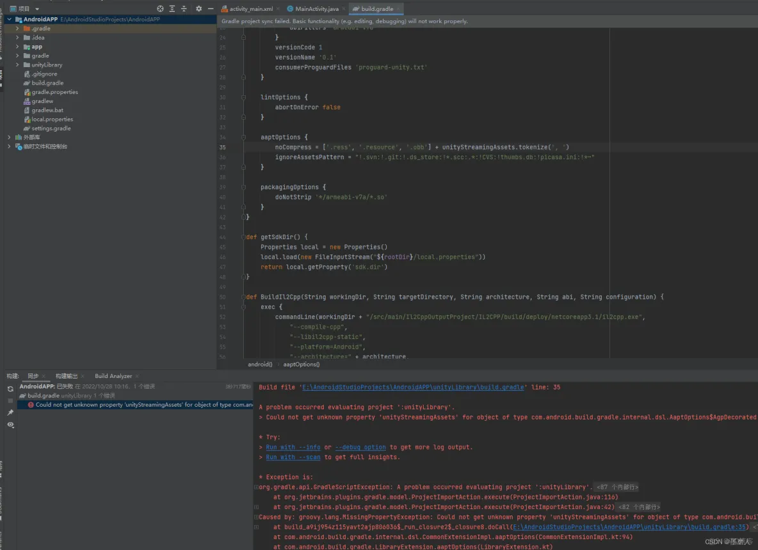
Task: Fold the exec block at line 51
Action: click(244, 307)
